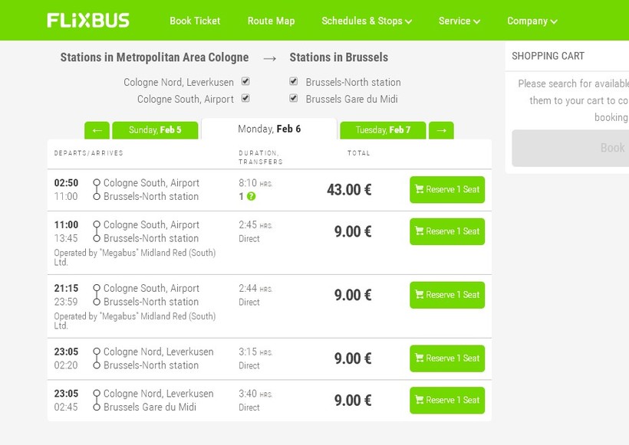
Task: Uncheck Cologne South, Airport station
Action: tap(245, 98)
